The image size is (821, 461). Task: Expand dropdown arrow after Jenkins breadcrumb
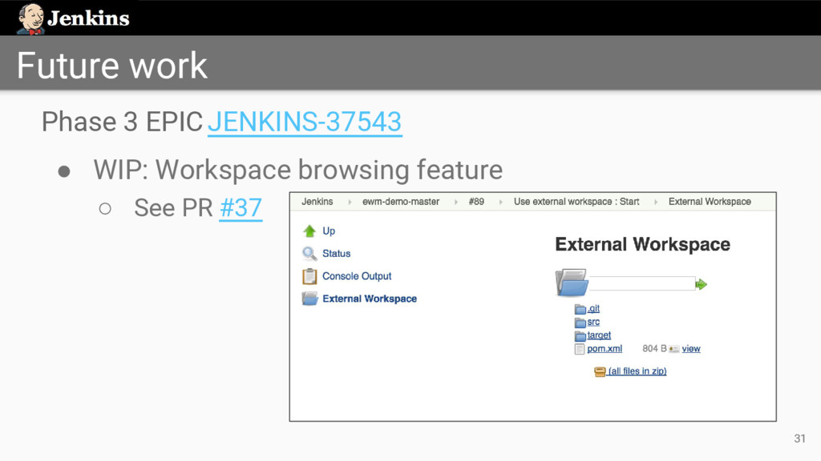tap(350, 202)
